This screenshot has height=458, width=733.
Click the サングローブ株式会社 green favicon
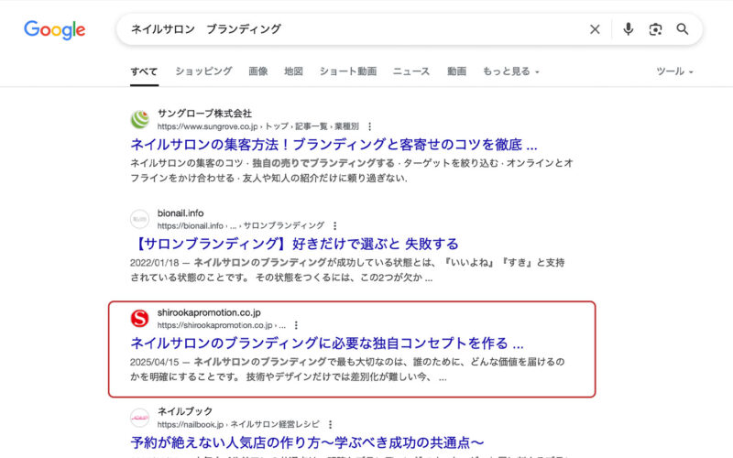pos(140,120)
